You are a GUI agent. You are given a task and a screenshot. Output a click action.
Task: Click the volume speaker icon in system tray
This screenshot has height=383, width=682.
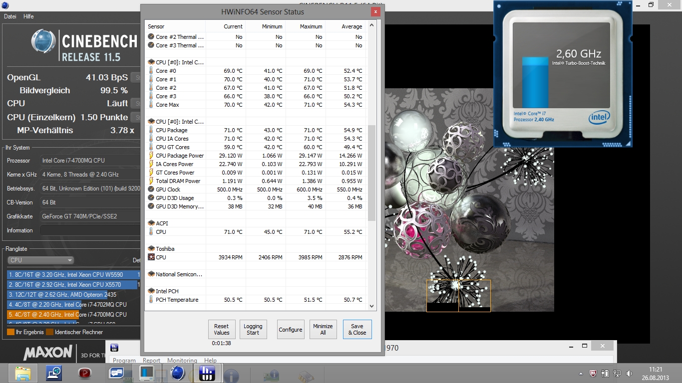tap(628, 374)
